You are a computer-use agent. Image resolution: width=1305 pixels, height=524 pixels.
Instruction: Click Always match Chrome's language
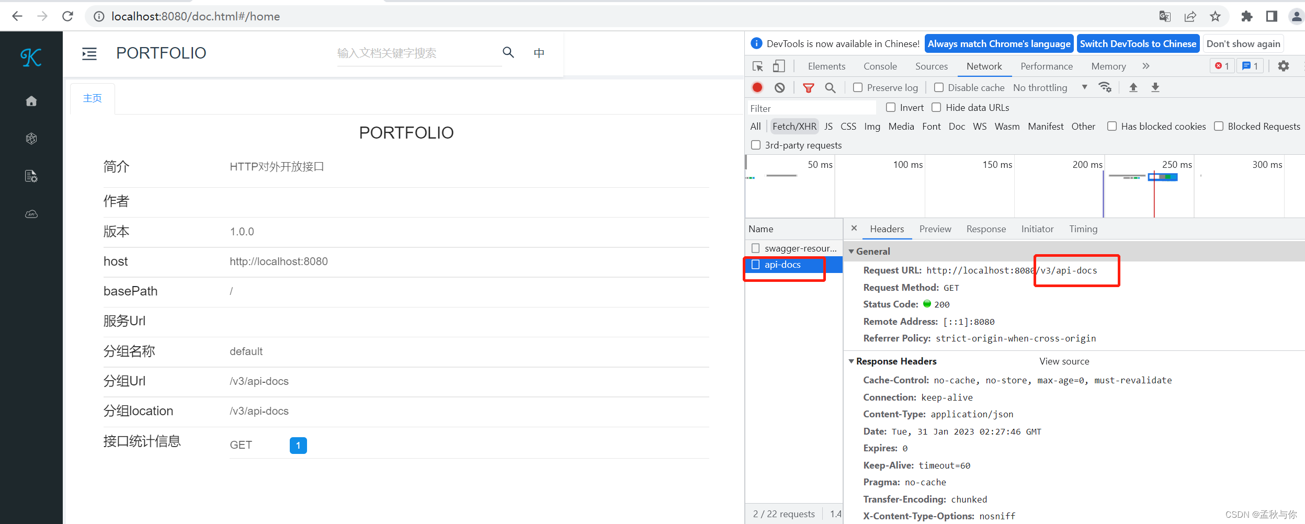(x=999, y=44)
